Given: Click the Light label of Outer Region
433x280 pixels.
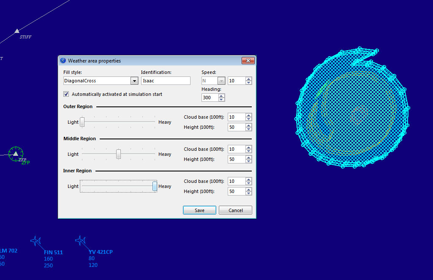Looking at the screenshot, I should click(x=73, y=122).
